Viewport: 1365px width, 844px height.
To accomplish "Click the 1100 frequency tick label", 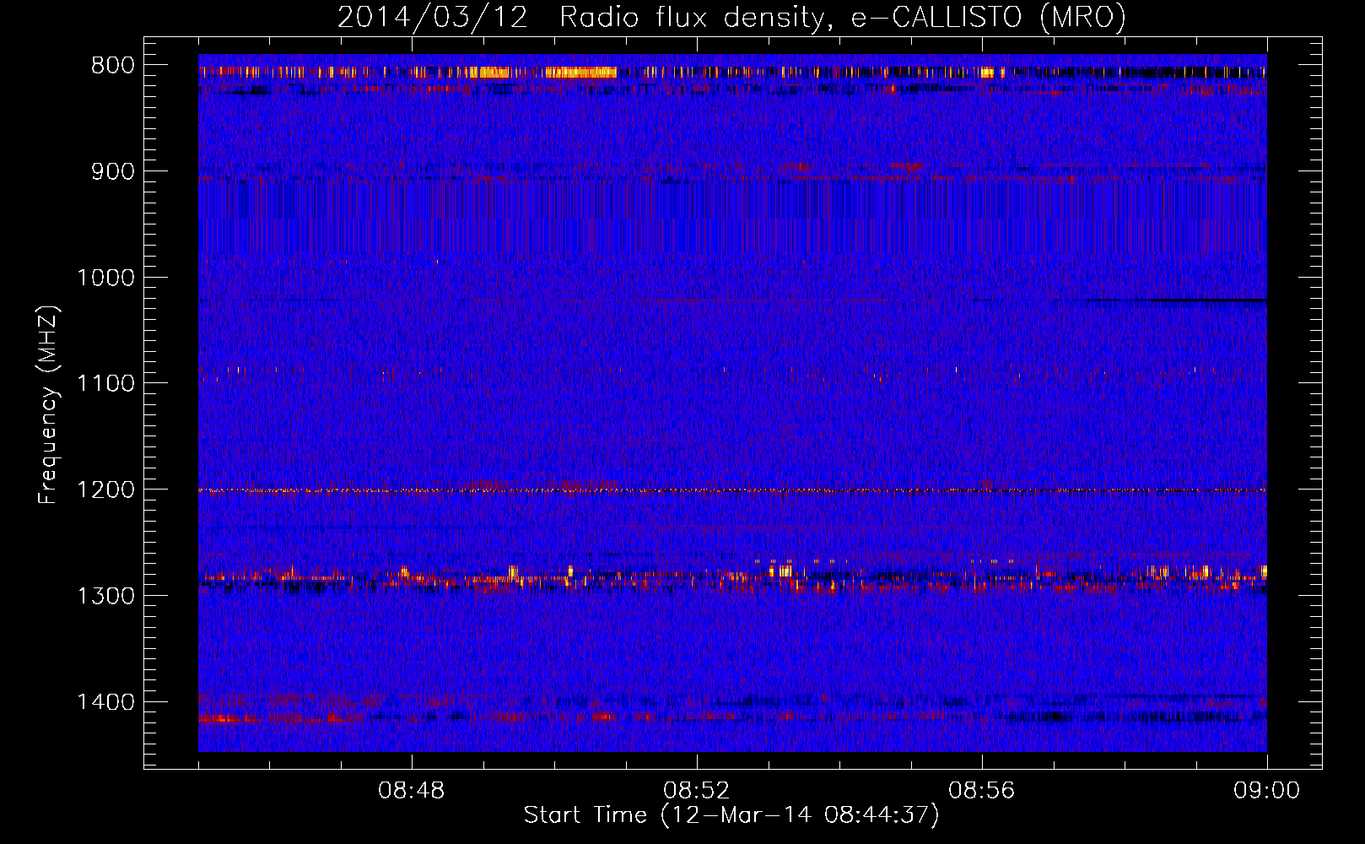I will 105,383.
